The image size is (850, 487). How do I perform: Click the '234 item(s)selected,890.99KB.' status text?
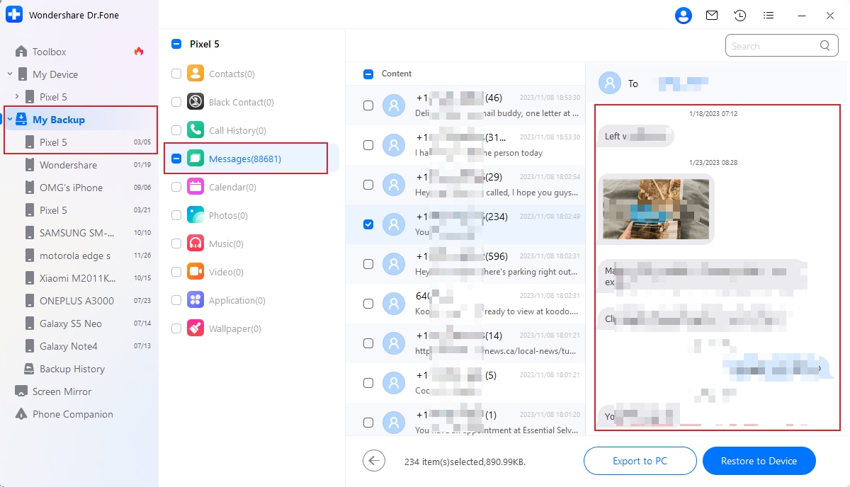465,462
